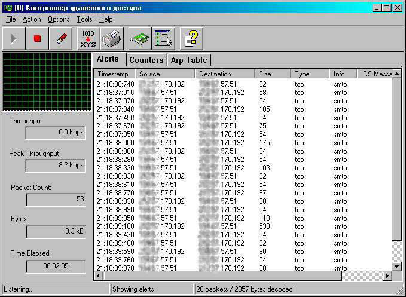This screenshot has height=297, width=406.
Task: Open the options checklist icon
Action: click(163, 39)
